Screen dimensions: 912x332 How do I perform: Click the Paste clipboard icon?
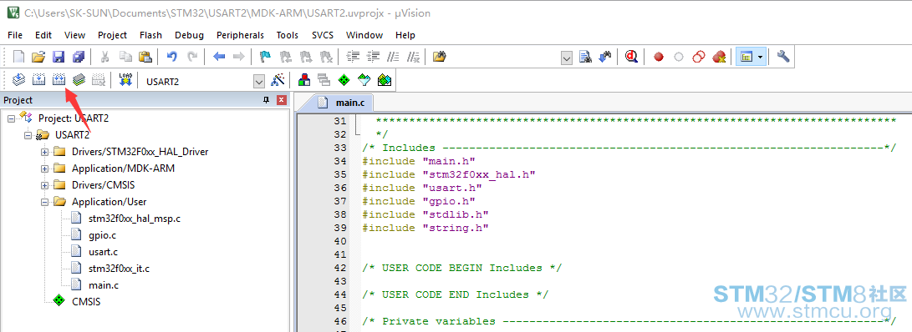[145, 57]
